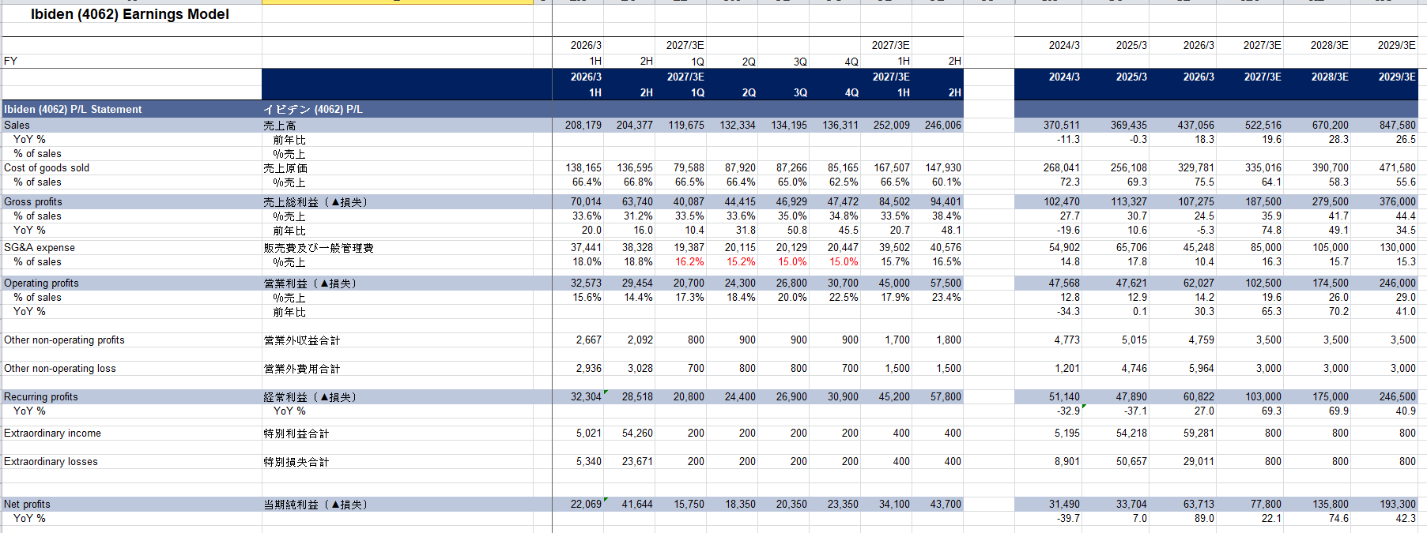
Task: Select the 'Other non-operating loss' label
Action: click(x=59, y=368)
